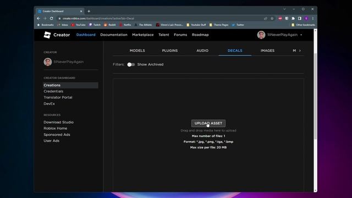This screenshot has width=352, height=198.
Task: Select Creations in the sidebar
Action: pyautogui.click(x=70, y=85)
